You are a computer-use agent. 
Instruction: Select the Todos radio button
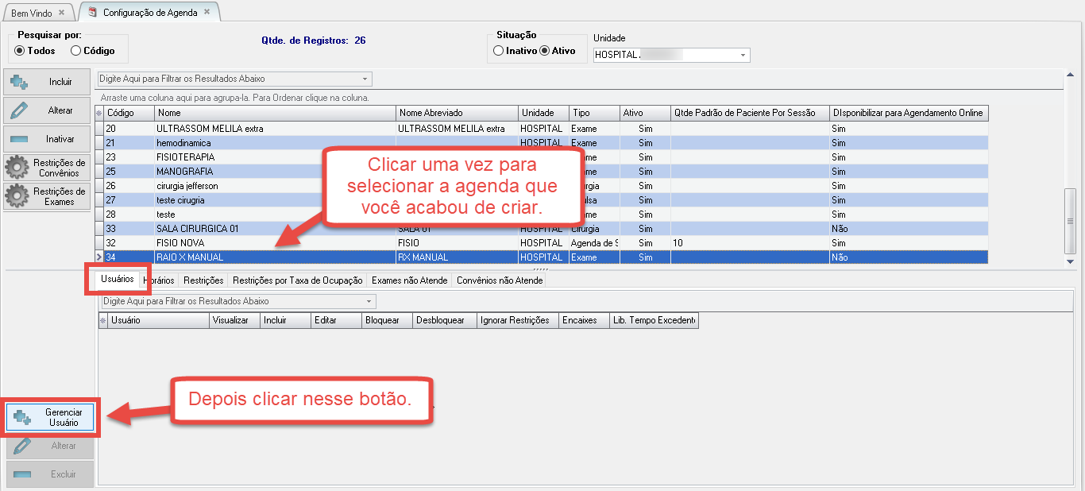pyautogui.click(x=20, y=51)
